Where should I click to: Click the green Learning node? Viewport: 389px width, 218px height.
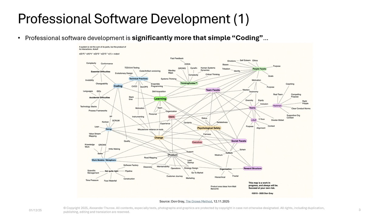[x=160, y=99]
